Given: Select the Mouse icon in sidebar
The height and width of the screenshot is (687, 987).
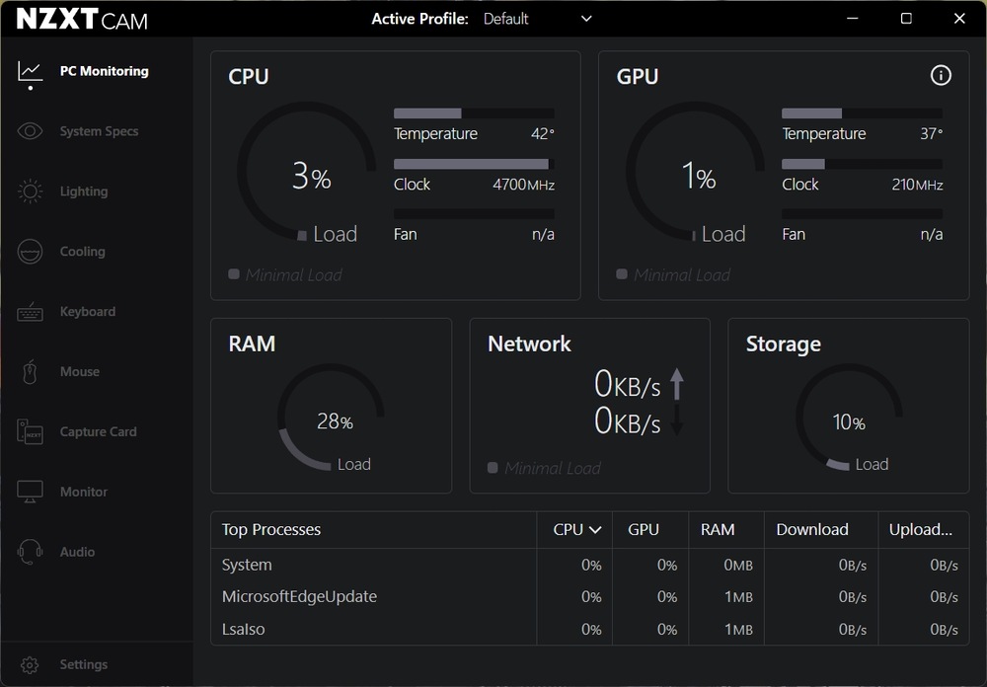Looking at the screenshot, I should tap(30, 372).
